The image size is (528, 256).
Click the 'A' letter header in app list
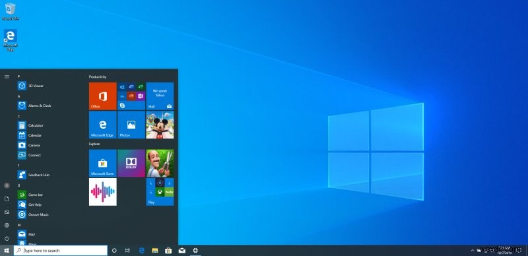click(19, 96)
